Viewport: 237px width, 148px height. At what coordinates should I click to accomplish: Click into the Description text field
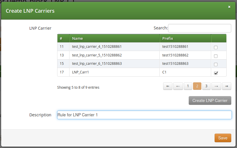point(144,115)
